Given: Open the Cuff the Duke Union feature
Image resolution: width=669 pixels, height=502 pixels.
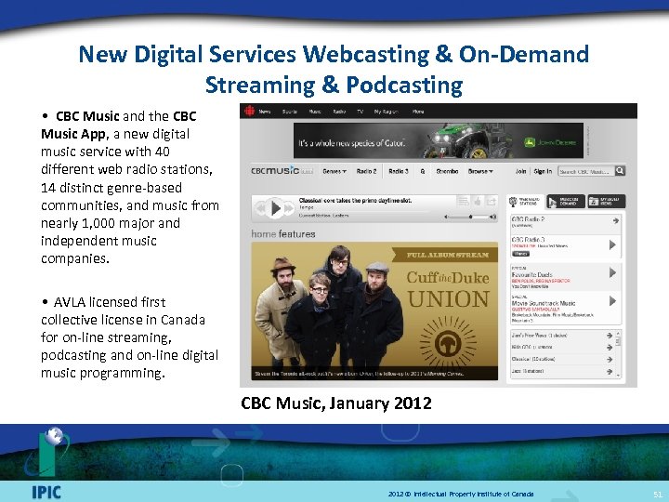Looking at the screenshot, I should click(374, 310).
